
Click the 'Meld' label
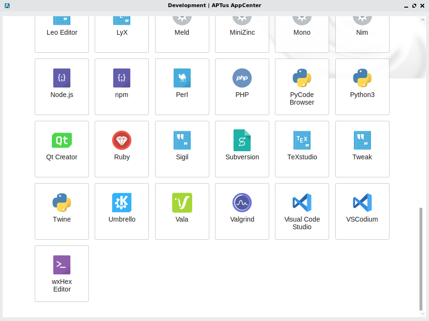[182, 32]
